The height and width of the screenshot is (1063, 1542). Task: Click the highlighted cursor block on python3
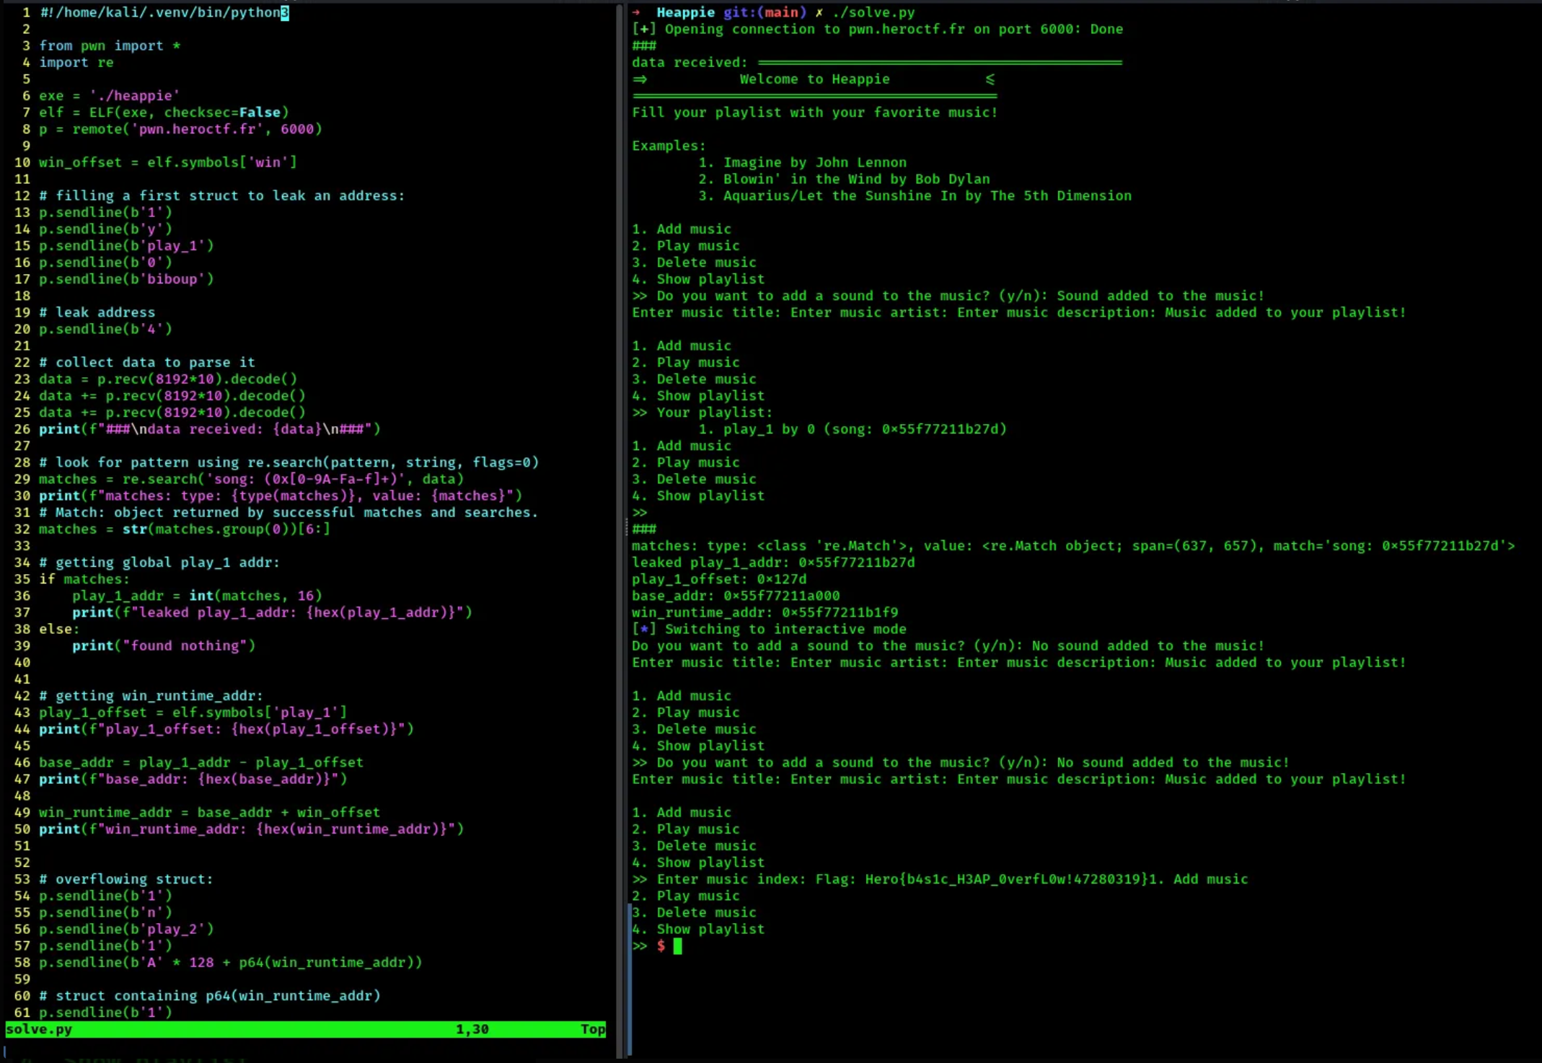[285, 12]
